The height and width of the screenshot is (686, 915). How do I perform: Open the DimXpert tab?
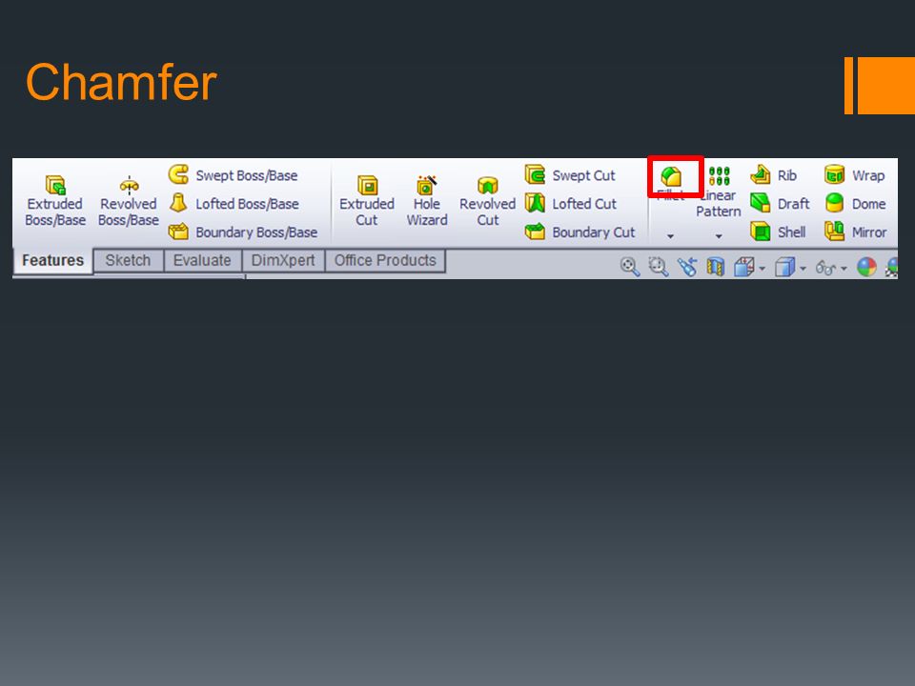coord(283,260)
